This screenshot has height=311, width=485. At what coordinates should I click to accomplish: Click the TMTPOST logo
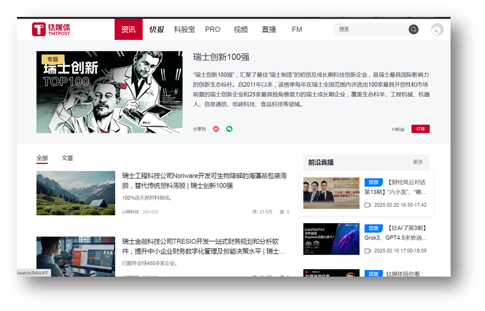coord(51,29)
